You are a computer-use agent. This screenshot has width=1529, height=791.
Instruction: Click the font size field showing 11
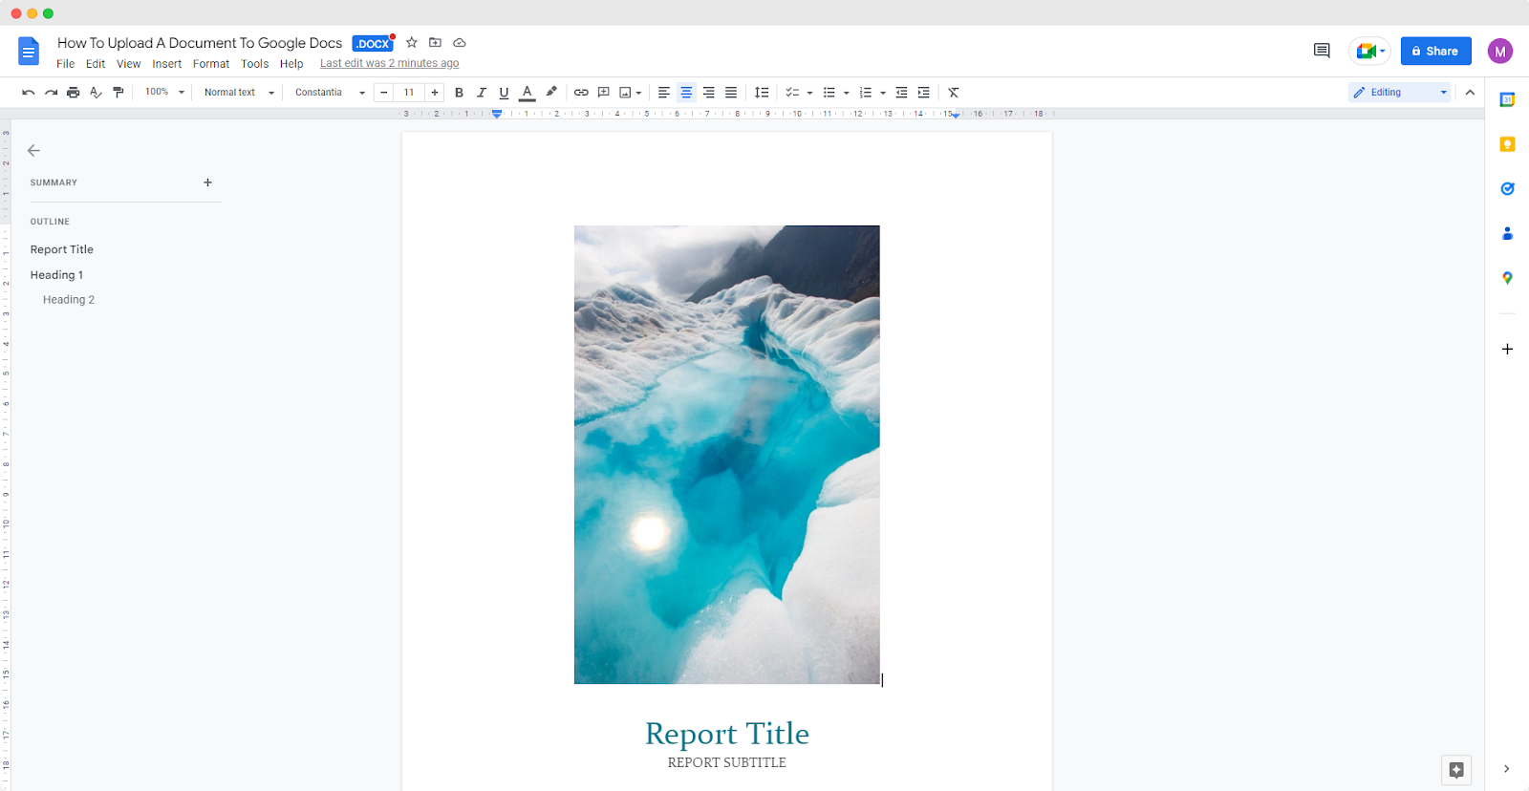point(409,93)
